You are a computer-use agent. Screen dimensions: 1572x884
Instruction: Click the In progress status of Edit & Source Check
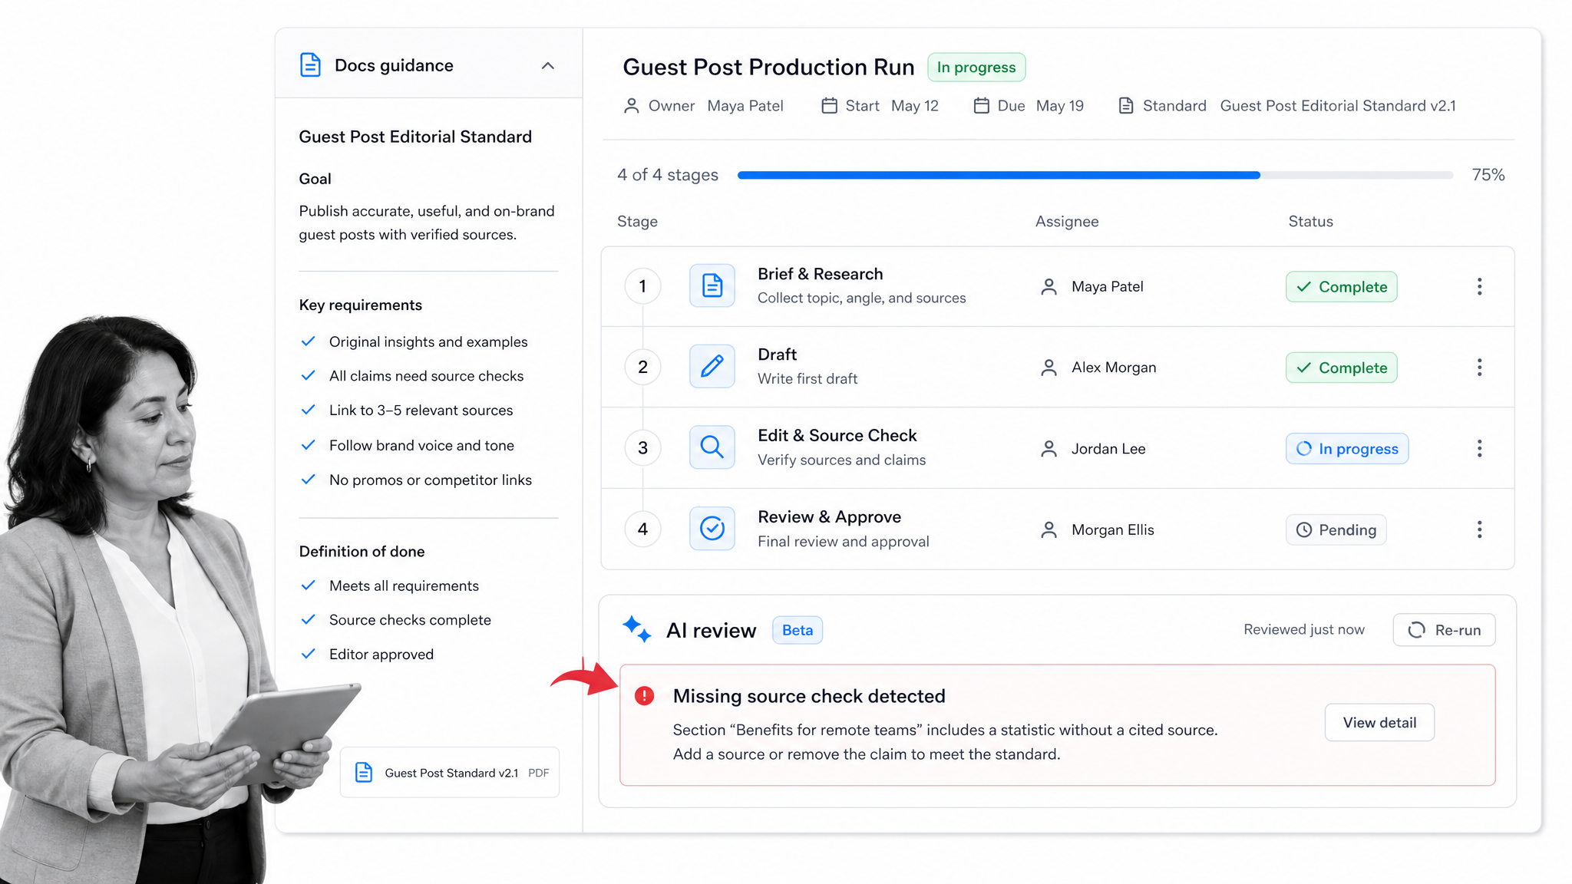pyautogui.click(x=1347, y=449)
